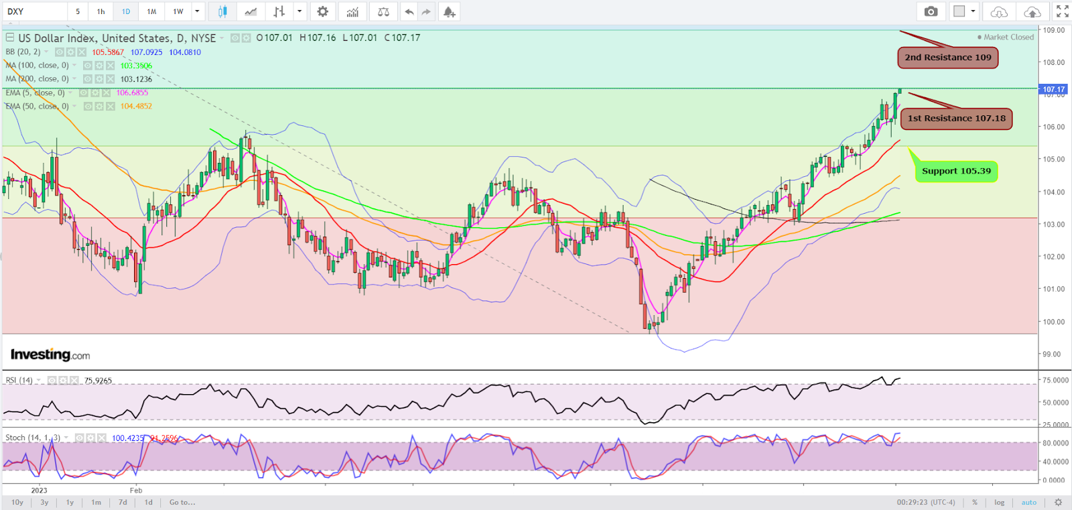1072x510 pixels.
Task: Hide the EMA (5, close, 0) line
Action: tap(84, 92)
